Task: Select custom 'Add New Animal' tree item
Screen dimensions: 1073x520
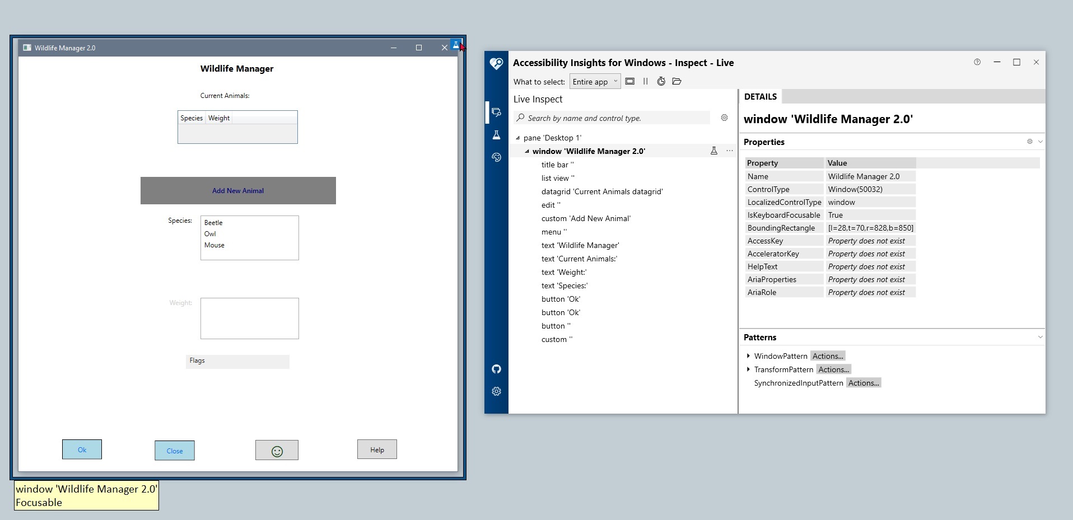Action: (586, 218)
